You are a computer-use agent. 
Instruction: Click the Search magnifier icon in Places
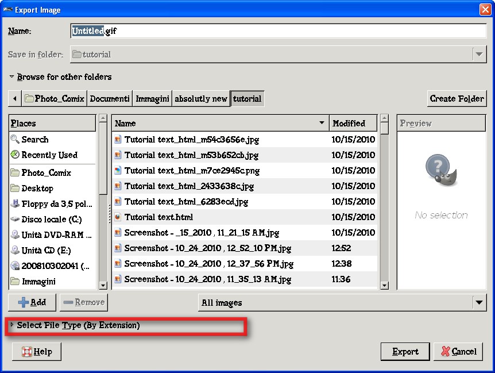(x=15, y=139)
